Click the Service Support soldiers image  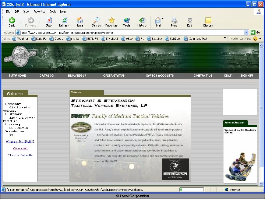pyautogui.click(x=240, y=167)
